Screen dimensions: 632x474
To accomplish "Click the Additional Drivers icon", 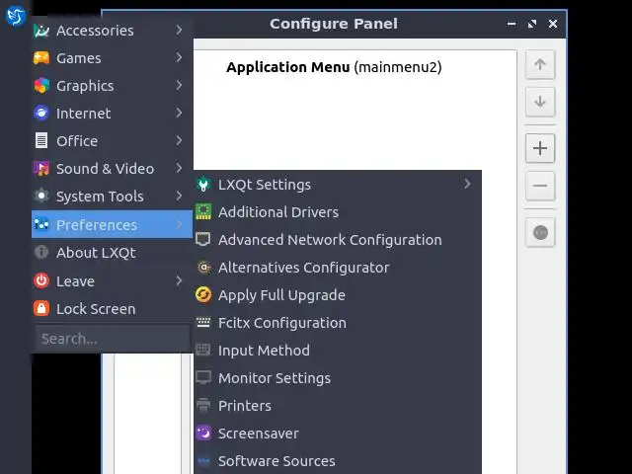I will [203, 212].
